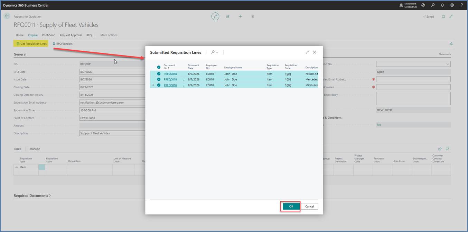The image size is (468, 232).
Task: Open the Help question mark
Action: (461, 5)
